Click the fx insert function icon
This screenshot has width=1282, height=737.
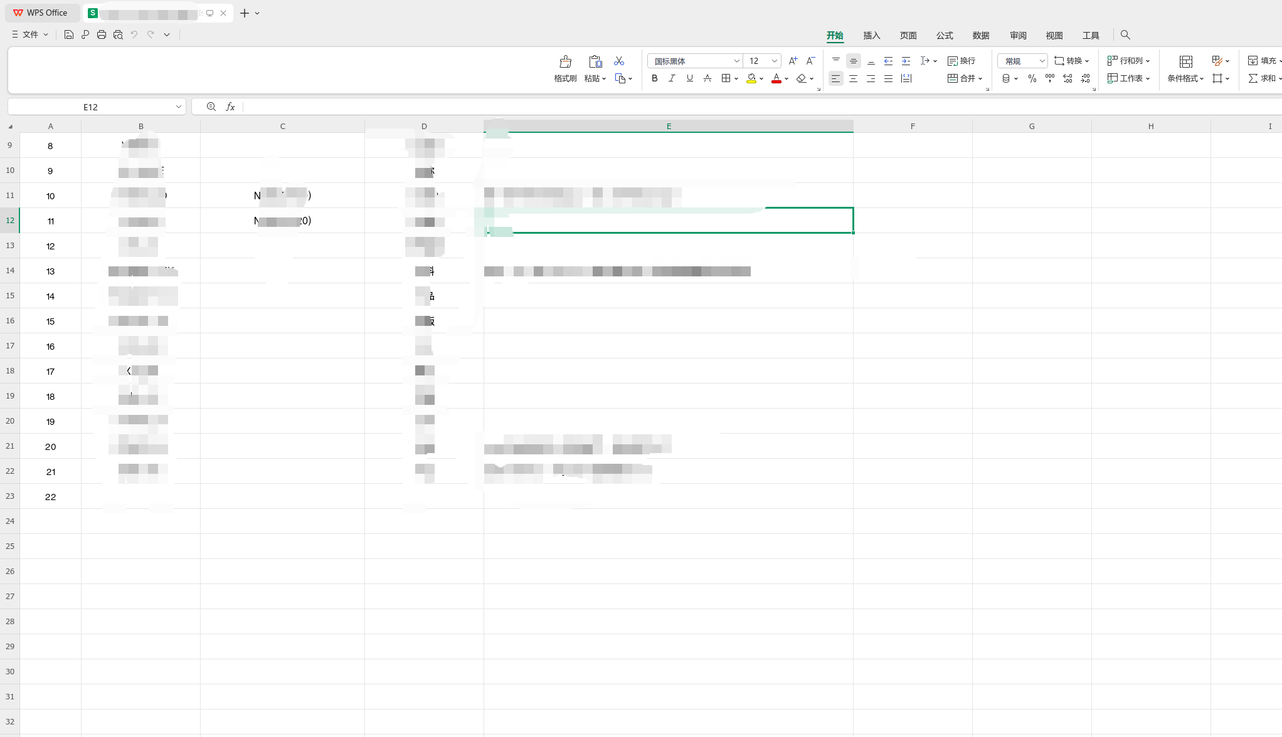(230, 107)
